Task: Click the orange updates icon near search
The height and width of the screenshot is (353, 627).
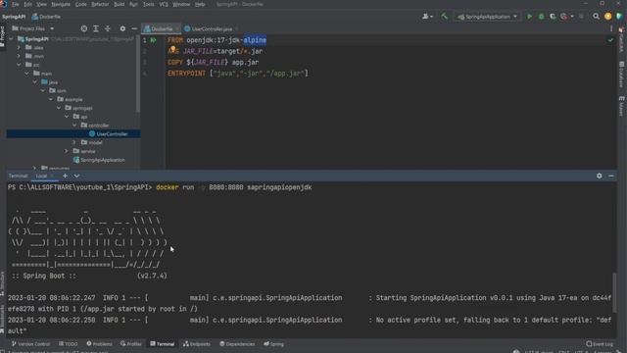Action: tap(607, 17)
